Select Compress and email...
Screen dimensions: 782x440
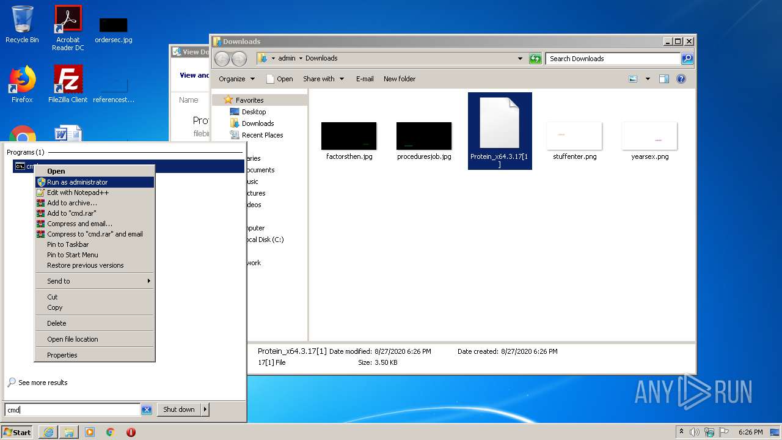(95, 224)
